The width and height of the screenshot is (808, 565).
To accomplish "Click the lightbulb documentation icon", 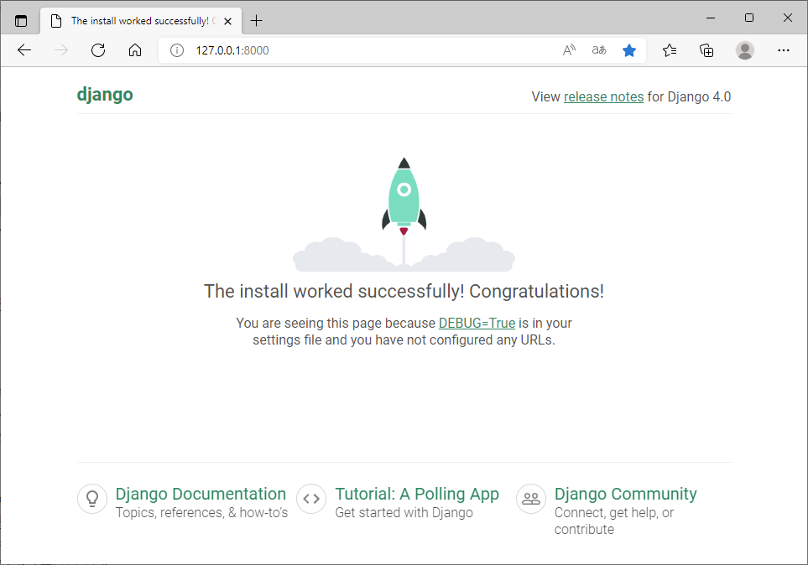I will pos(92,499).
